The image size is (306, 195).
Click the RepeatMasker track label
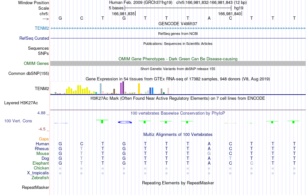[35, 187]
